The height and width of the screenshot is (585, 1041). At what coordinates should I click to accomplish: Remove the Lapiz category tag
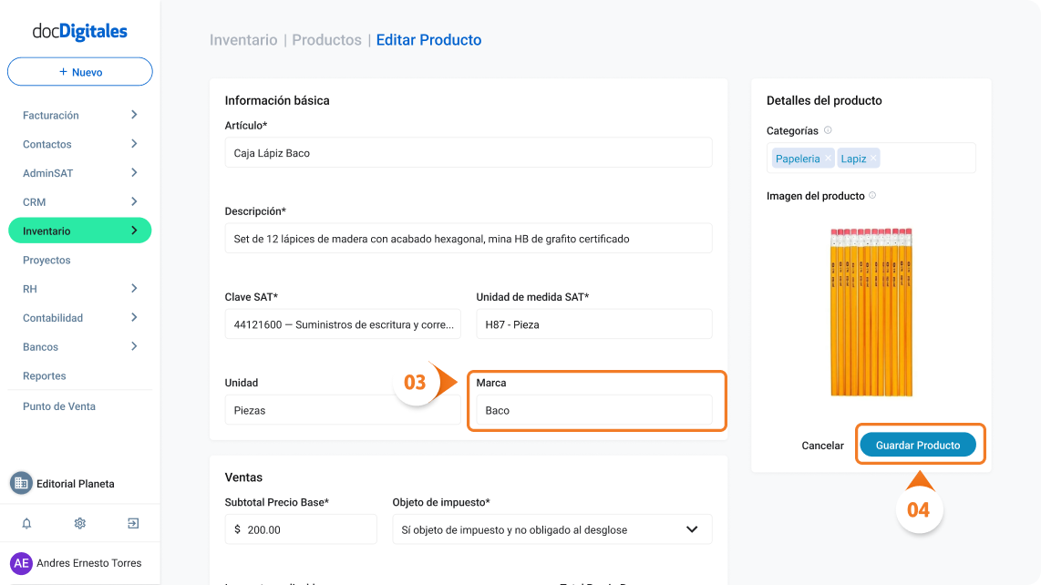(x=873, y=159)
